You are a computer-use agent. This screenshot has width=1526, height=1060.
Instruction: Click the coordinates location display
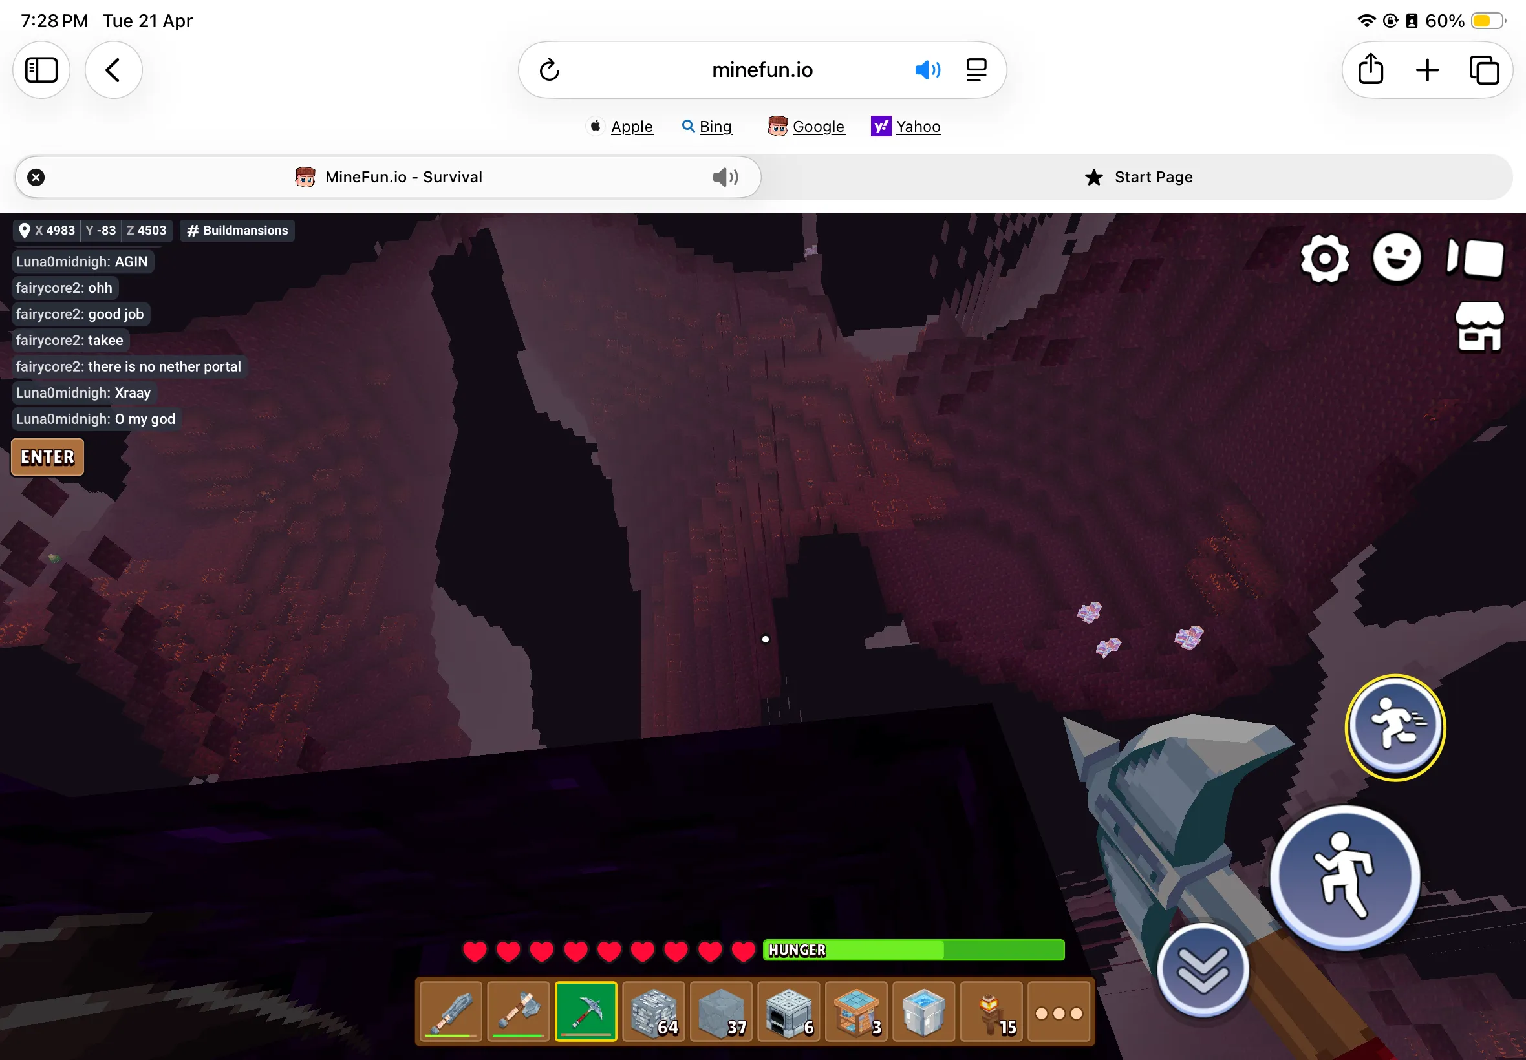coord(93,231)
